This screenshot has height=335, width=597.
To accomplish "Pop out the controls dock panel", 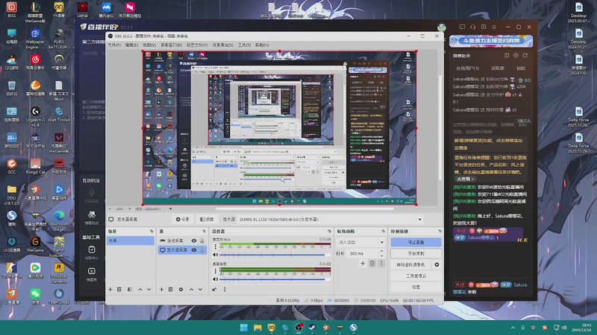I will [440, 231].
